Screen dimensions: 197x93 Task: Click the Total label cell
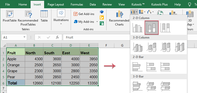pos(16,83)
